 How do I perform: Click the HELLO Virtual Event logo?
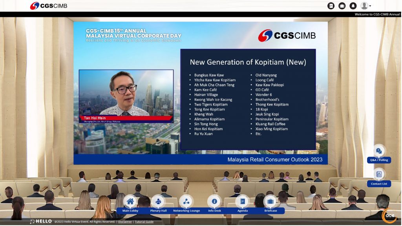[x=40, y=221]
